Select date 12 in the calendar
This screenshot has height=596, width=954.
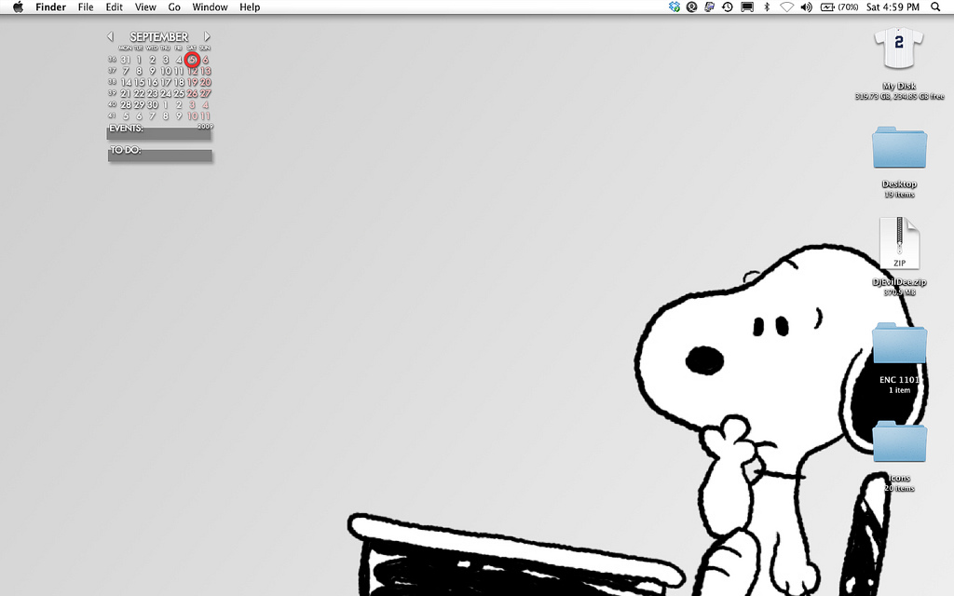tap(192, 71)
